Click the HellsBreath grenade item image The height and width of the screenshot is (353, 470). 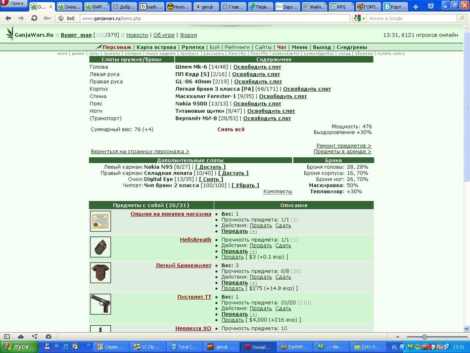coord(101,247)
